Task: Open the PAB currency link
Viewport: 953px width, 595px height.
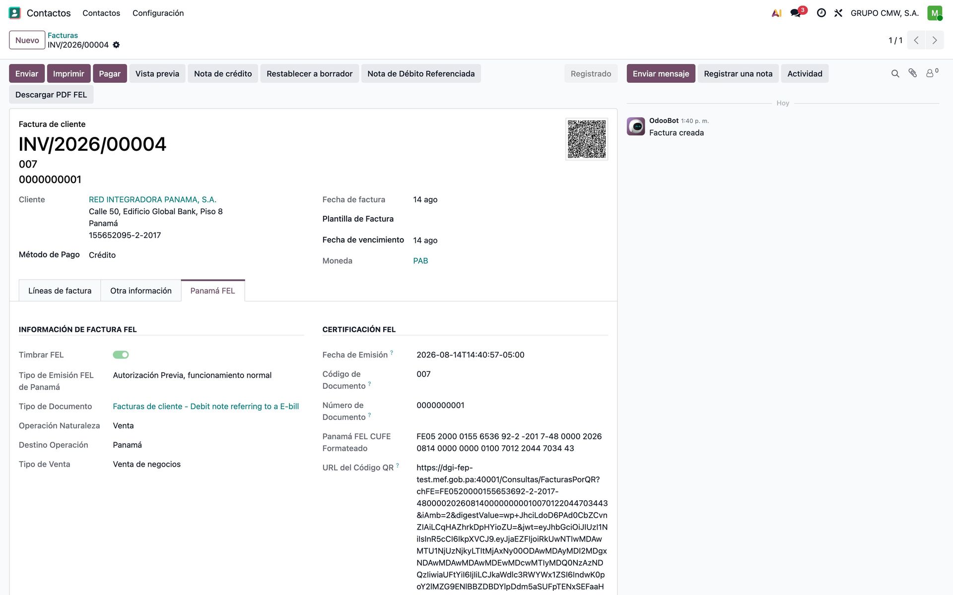Action: tap(420, 261)
